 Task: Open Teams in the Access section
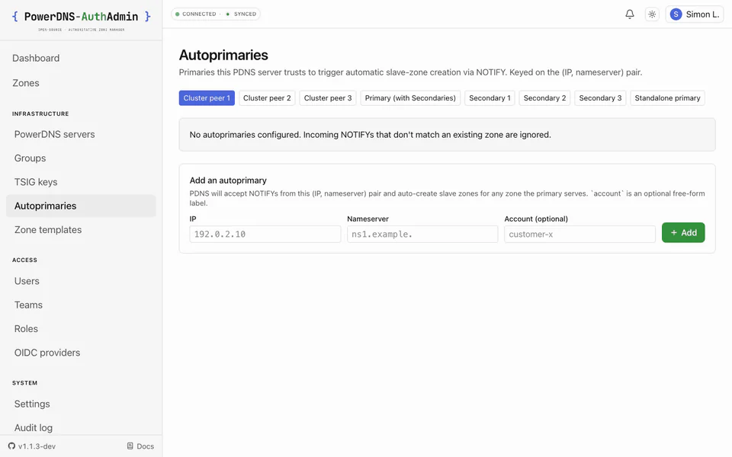pyautogui.click(x=28, y=305)
